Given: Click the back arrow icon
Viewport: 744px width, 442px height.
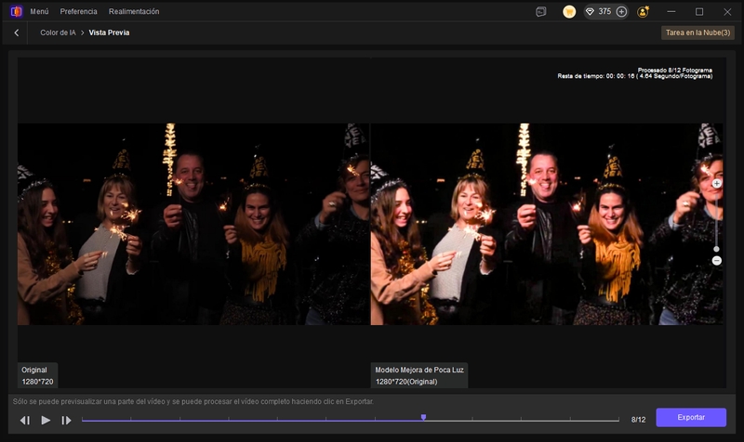Looking at the screenshot, I should [x=16, y=32].
